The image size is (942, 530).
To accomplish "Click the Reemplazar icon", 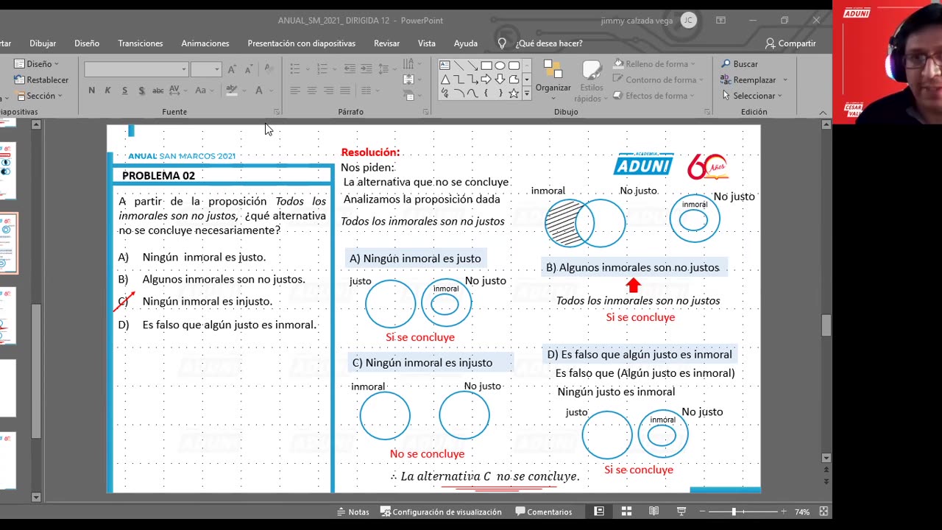I will click(726, 79).
